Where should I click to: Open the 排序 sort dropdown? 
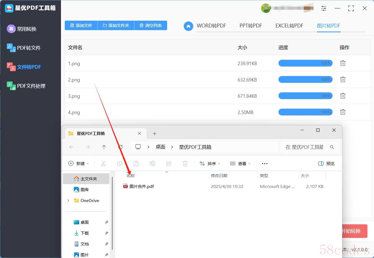210,163
